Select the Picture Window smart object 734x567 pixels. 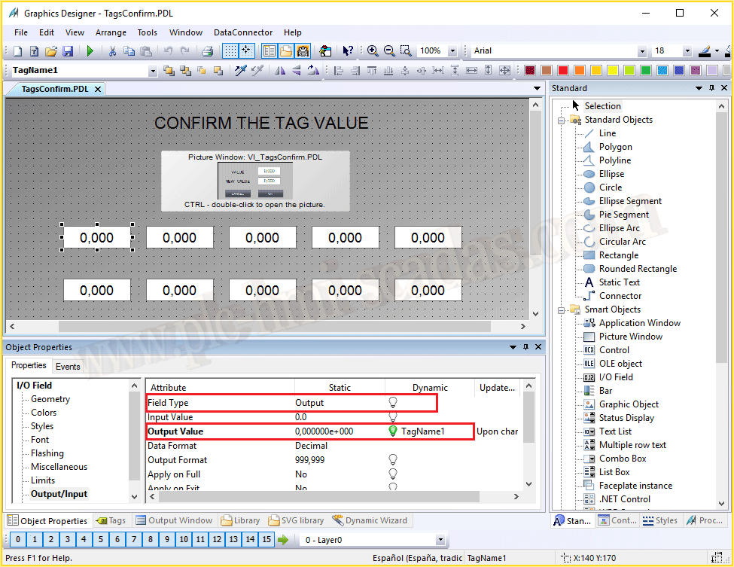(x=630, y=337)
